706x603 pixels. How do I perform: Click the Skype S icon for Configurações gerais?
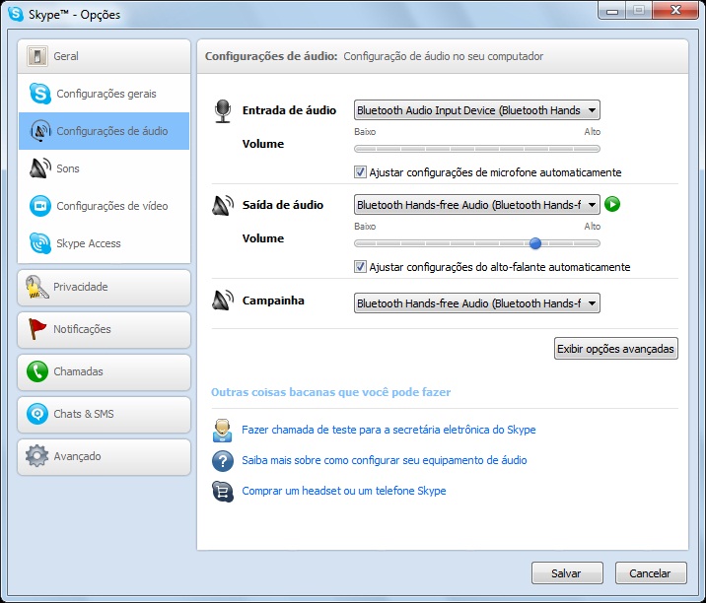pyautogui.click(x=40, y=94)
